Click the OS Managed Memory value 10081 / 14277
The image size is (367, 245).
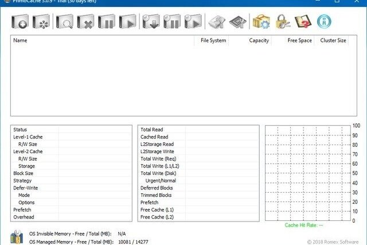(x=133, y=242)
